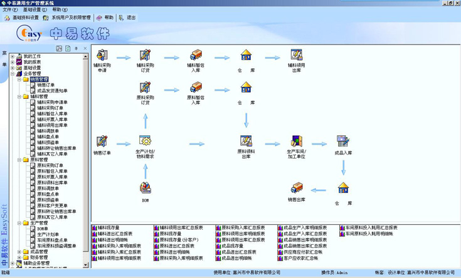
Task: Open the 成品现存量 report link
Action: click(232, 246)
